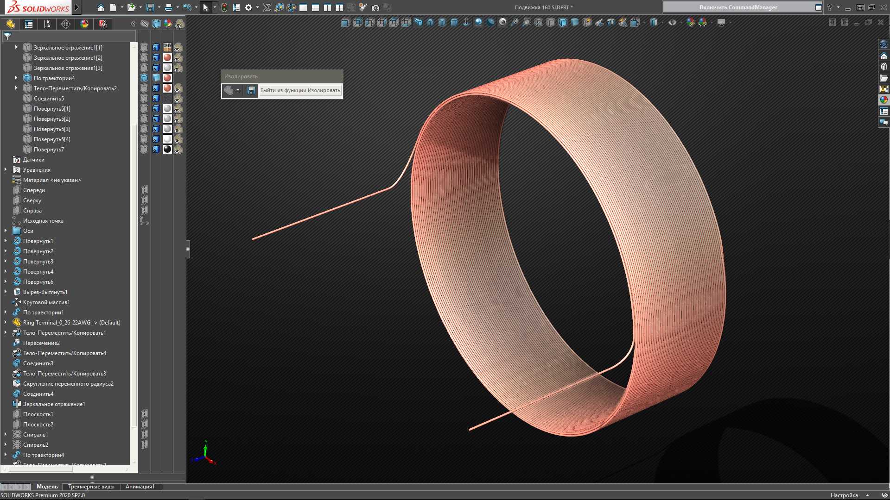Switch to the Модель tab

[x=47, y=487]
